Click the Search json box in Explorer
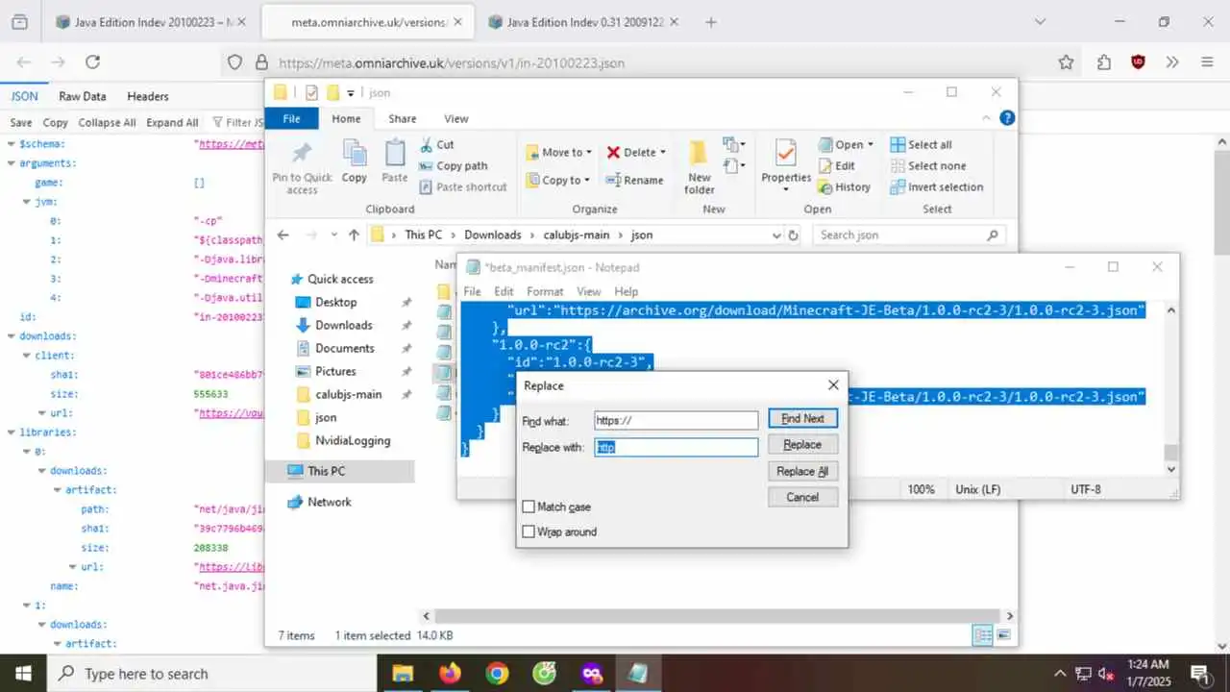 pyautogui.click(x=909, y=235)
